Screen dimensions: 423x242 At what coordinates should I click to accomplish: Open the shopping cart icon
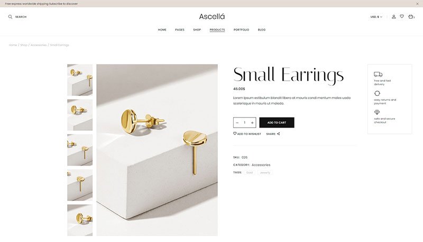coord(411,16)
